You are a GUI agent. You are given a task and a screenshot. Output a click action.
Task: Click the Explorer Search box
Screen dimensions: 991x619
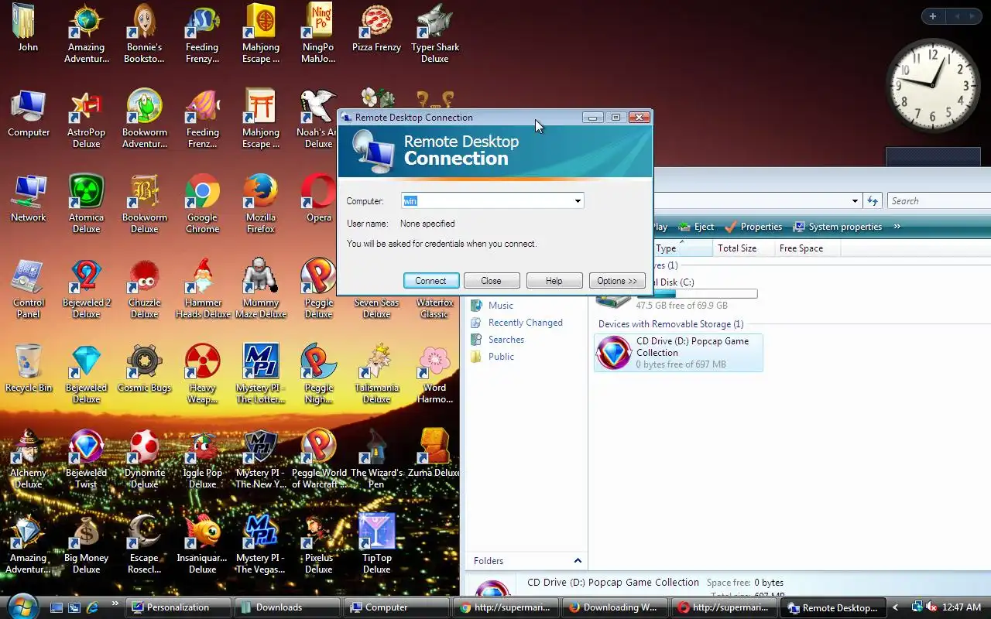click(x=938, y=201)
